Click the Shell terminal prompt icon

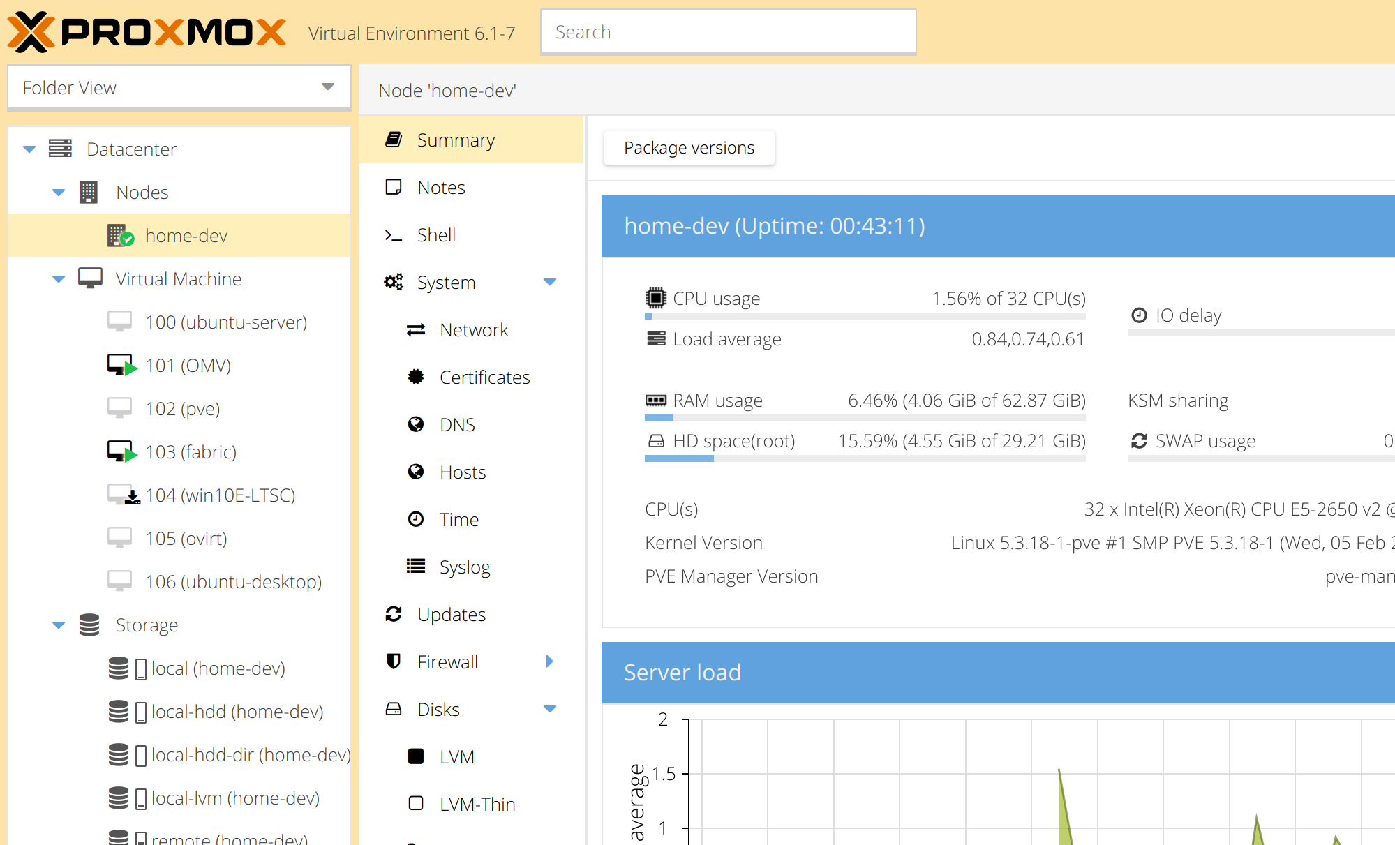click(394, 235)
